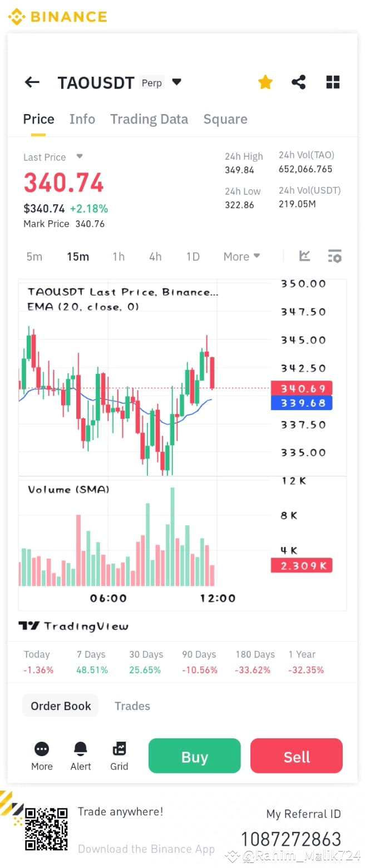Open Grid trading via grid icon
The width and height of the screenshot is (365, 868).
[x=119, y=749]
